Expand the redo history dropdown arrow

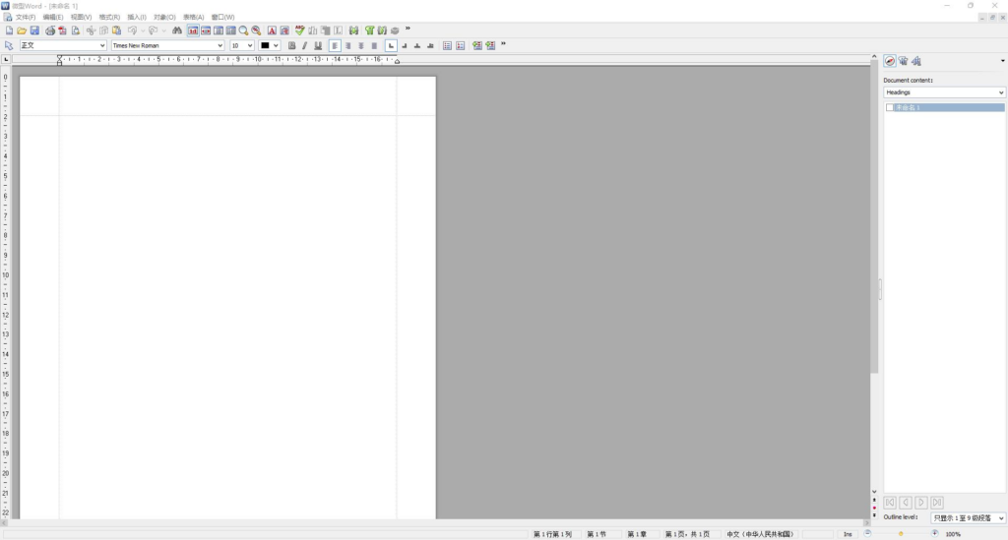coord(163,30)
